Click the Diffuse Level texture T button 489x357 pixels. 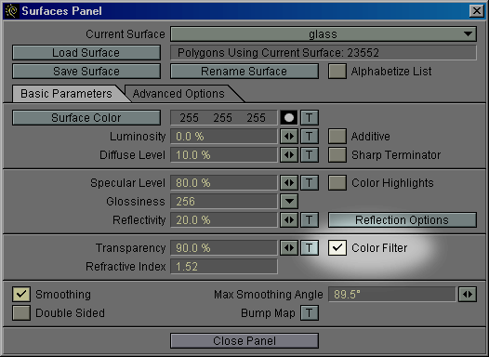pyautogui.click(x=310, y=155)
